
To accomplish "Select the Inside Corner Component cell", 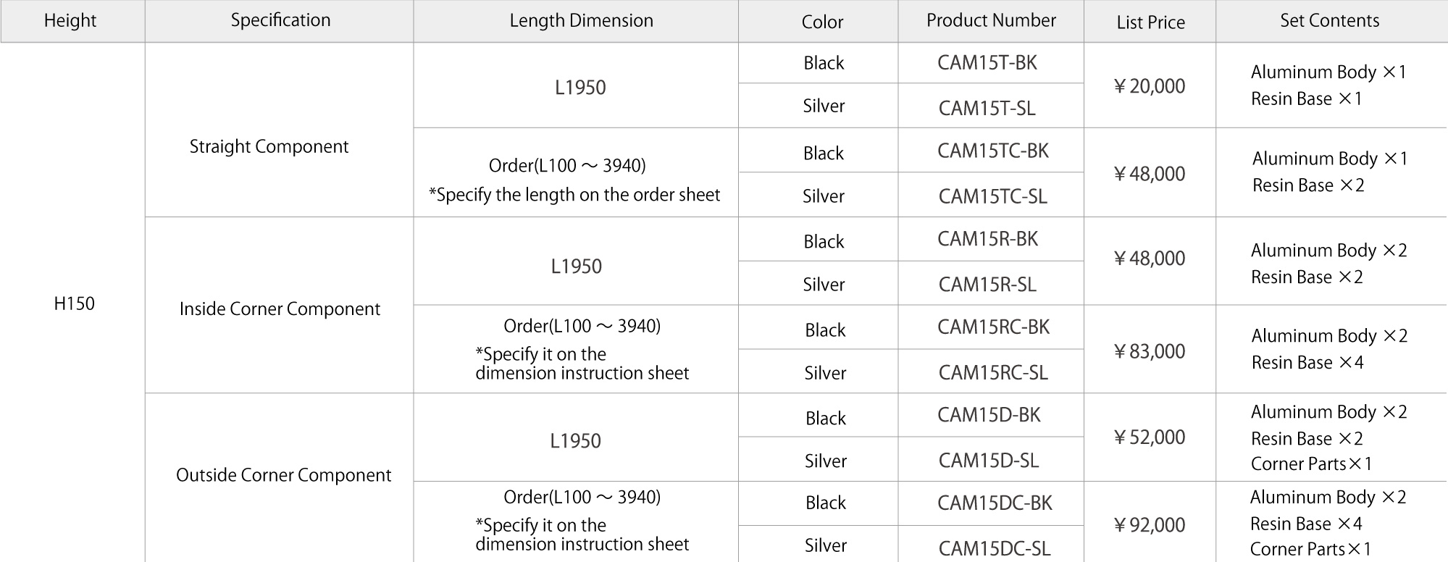I will [x=280, y=309].
